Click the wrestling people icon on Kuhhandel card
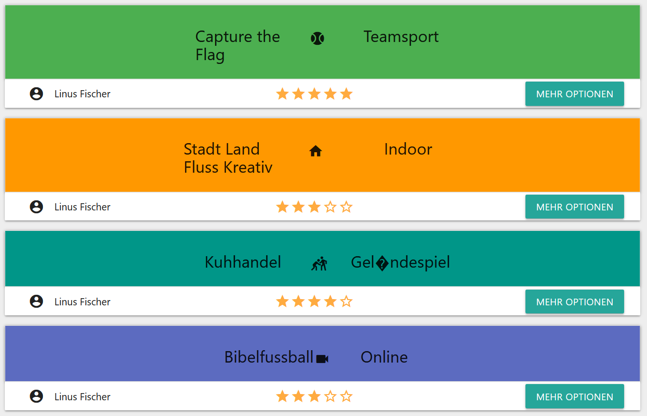This screenshot has height=416, width=647. coord(319,263)
